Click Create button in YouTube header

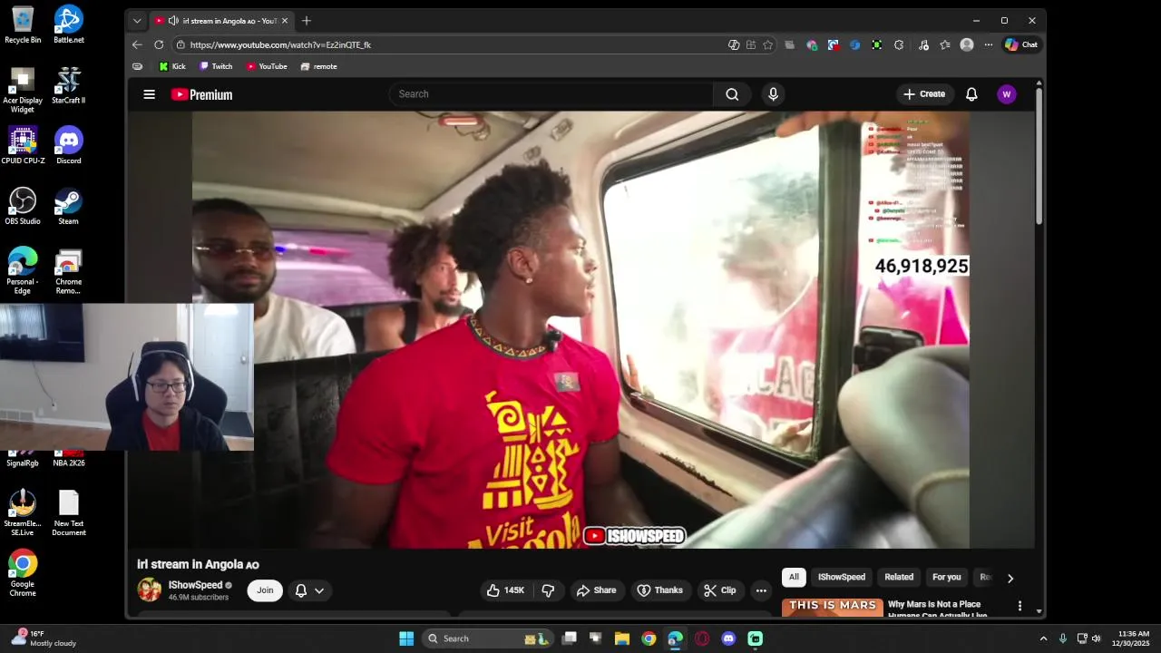(x=924, y=94)
